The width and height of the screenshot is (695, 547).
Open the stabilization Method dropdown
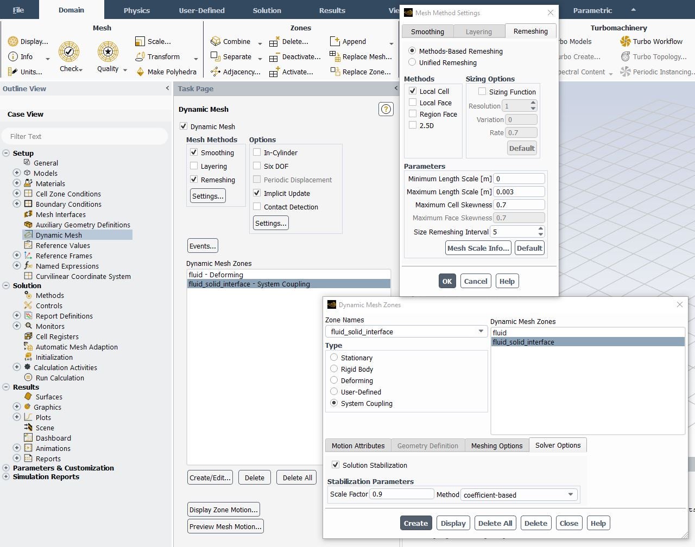(519, 494)
